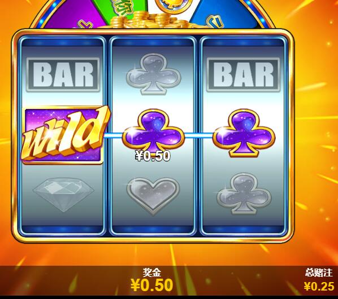Click the 总赌注 label text
Screen dimensions: 338x299
pyautogui.click(x=319, y=272)
